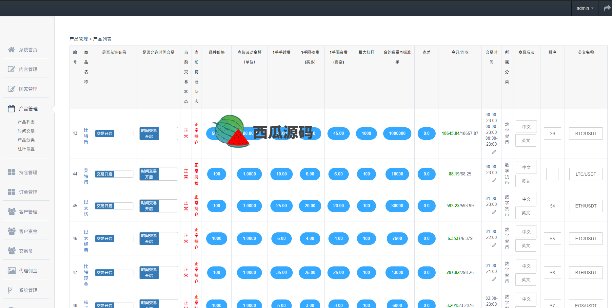The width and height of the screenshot is (612, 308).
Task: Click the branch icon beside 系统管理
Action: click(x=10, y=290)
